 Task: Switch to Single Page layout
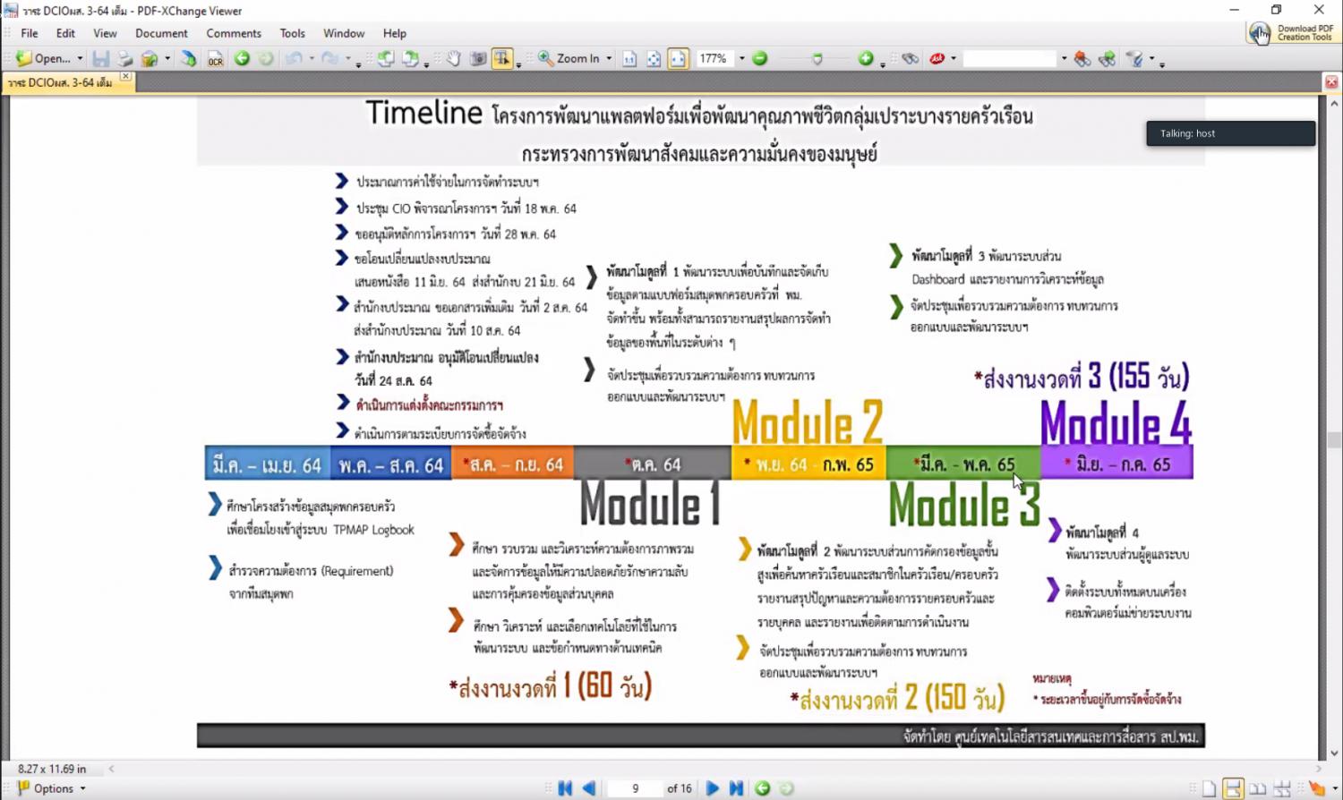1209,788
